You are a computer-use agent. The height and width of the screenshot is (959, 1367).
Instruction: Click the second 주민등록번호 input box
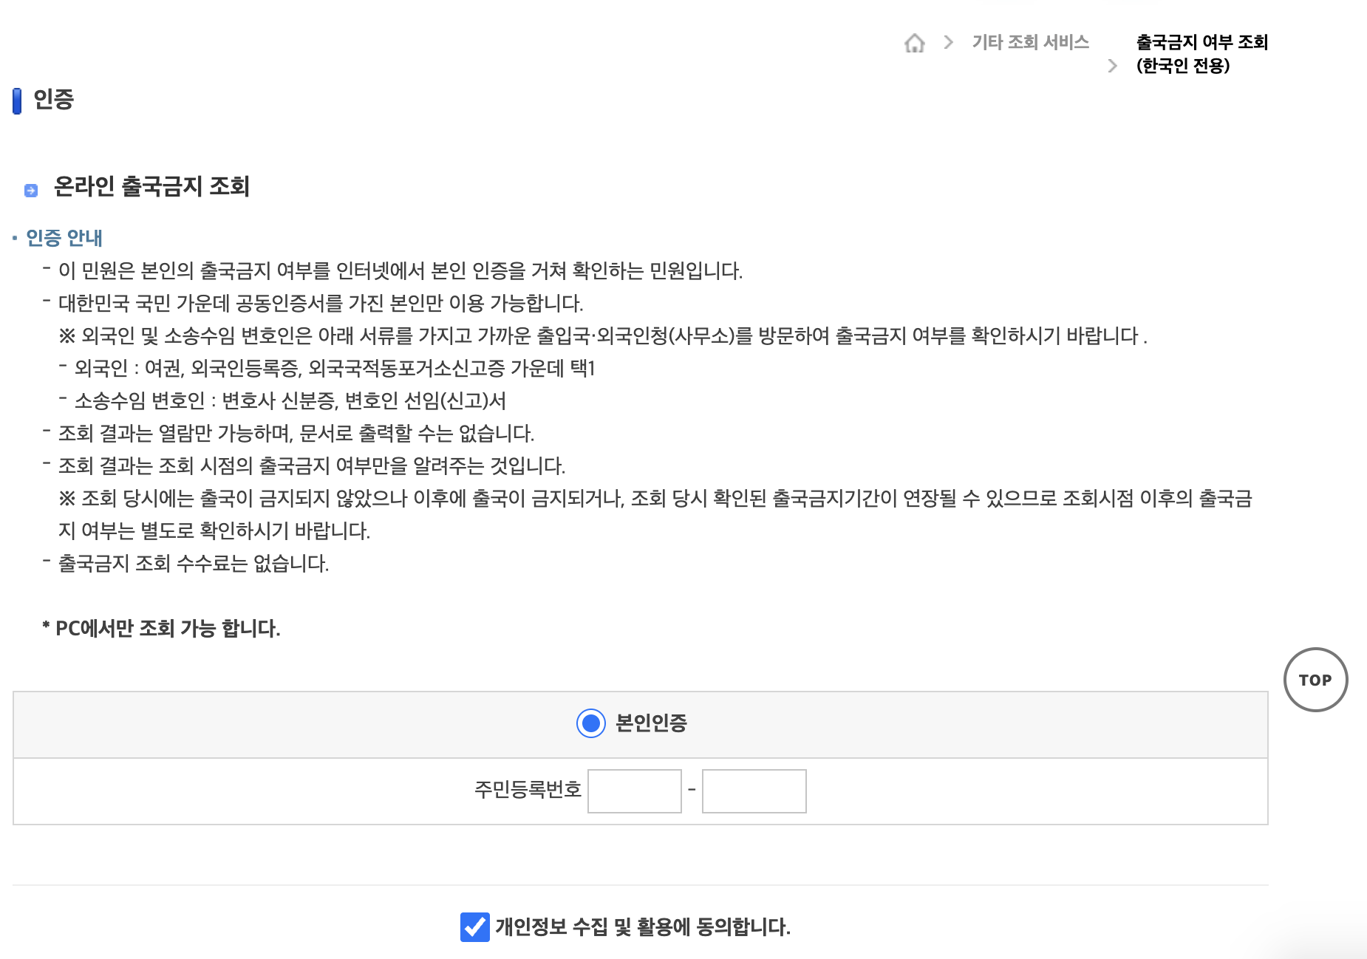coord(754,791)
